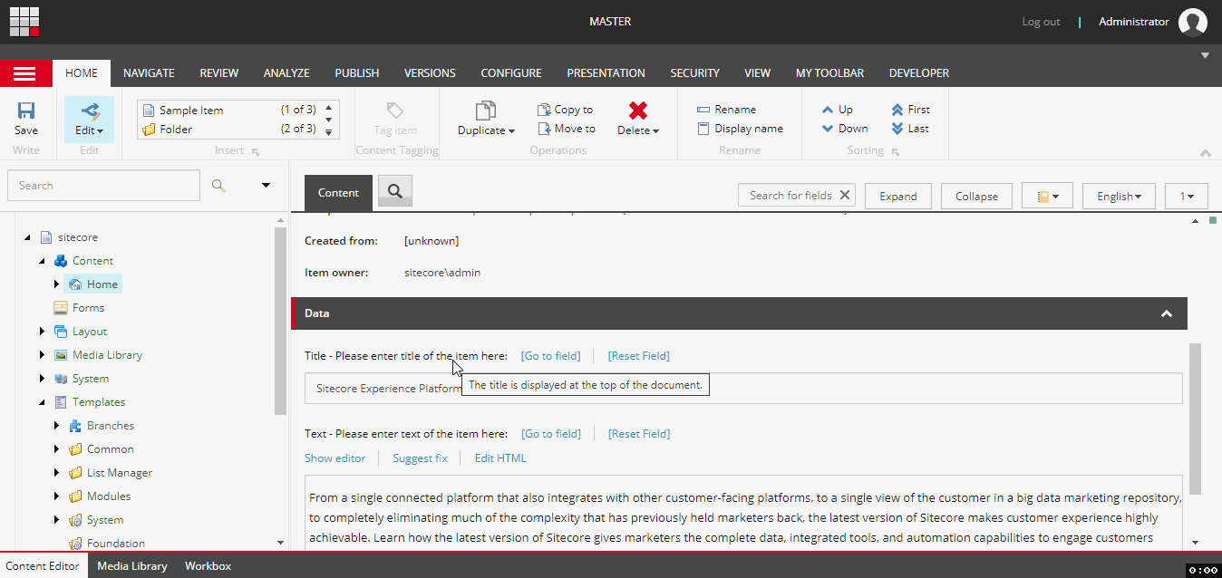Click Copy to in Operations
Viewport: 1222px width, 578px height.
click(566, 110)
